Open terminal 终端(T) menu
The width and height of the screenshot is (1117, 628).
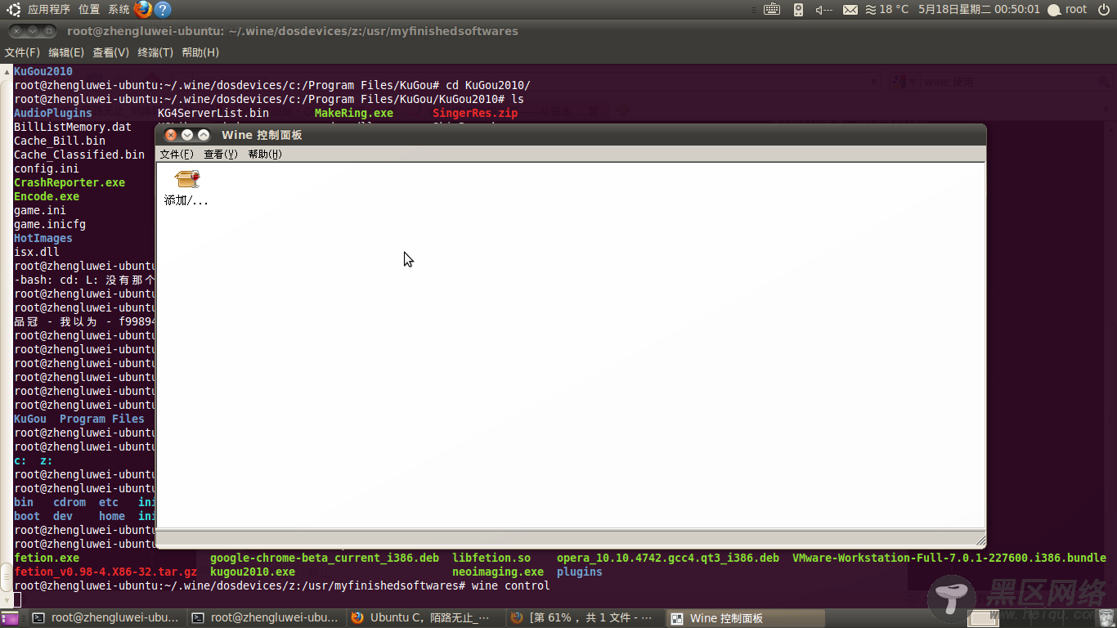point(155,52)
